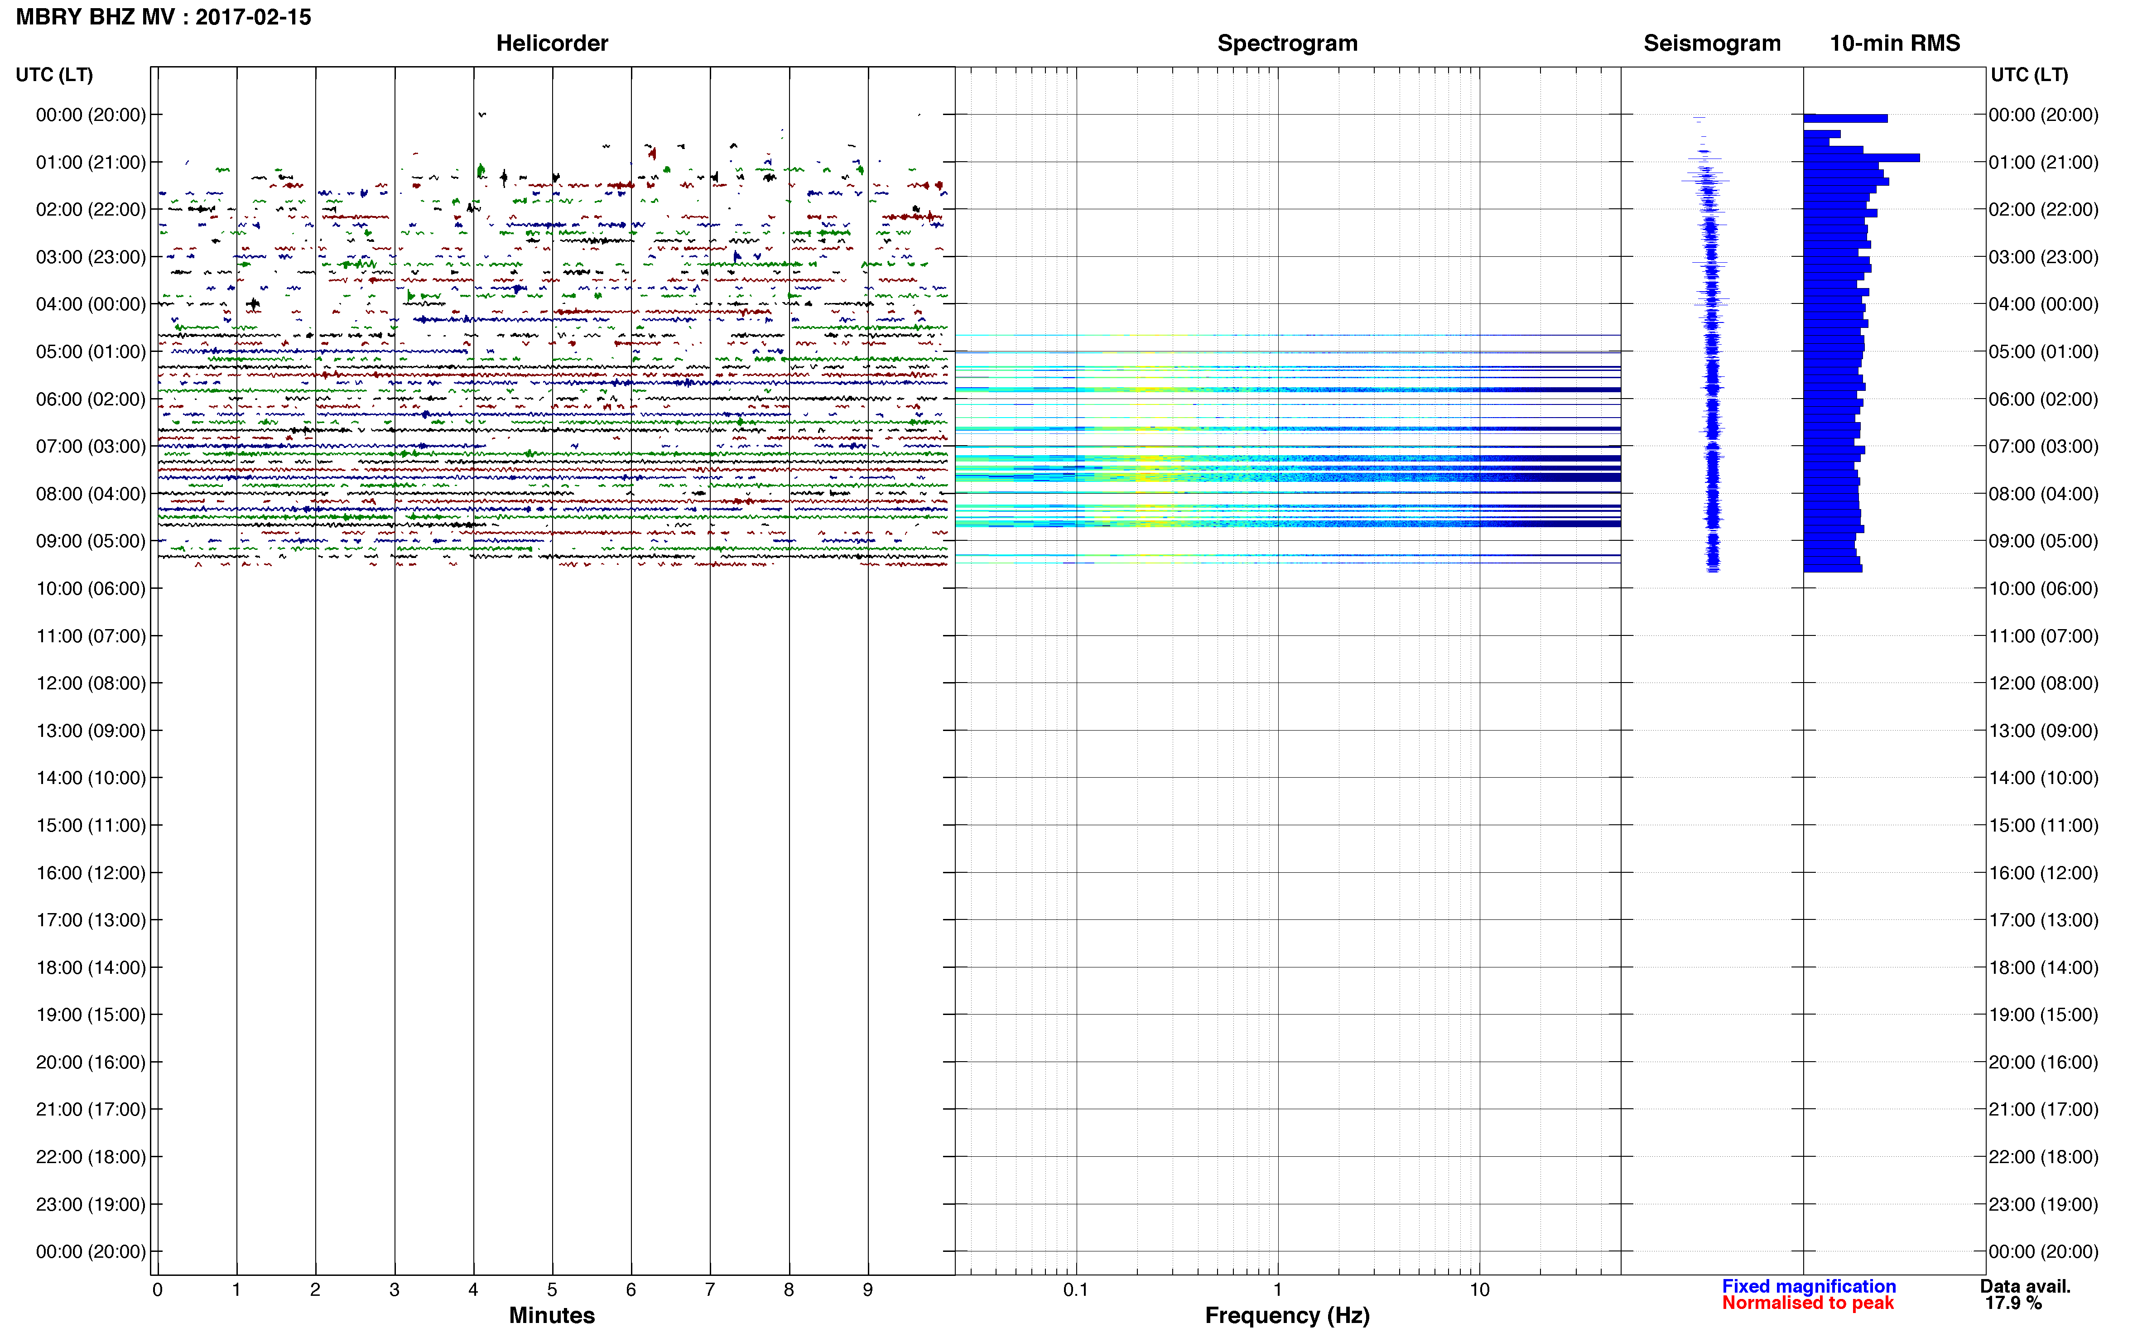Click the bottom left 00:00 (20:00) label
Viewport: 2147px width, 1342px height.
[x=91, y=1251]
